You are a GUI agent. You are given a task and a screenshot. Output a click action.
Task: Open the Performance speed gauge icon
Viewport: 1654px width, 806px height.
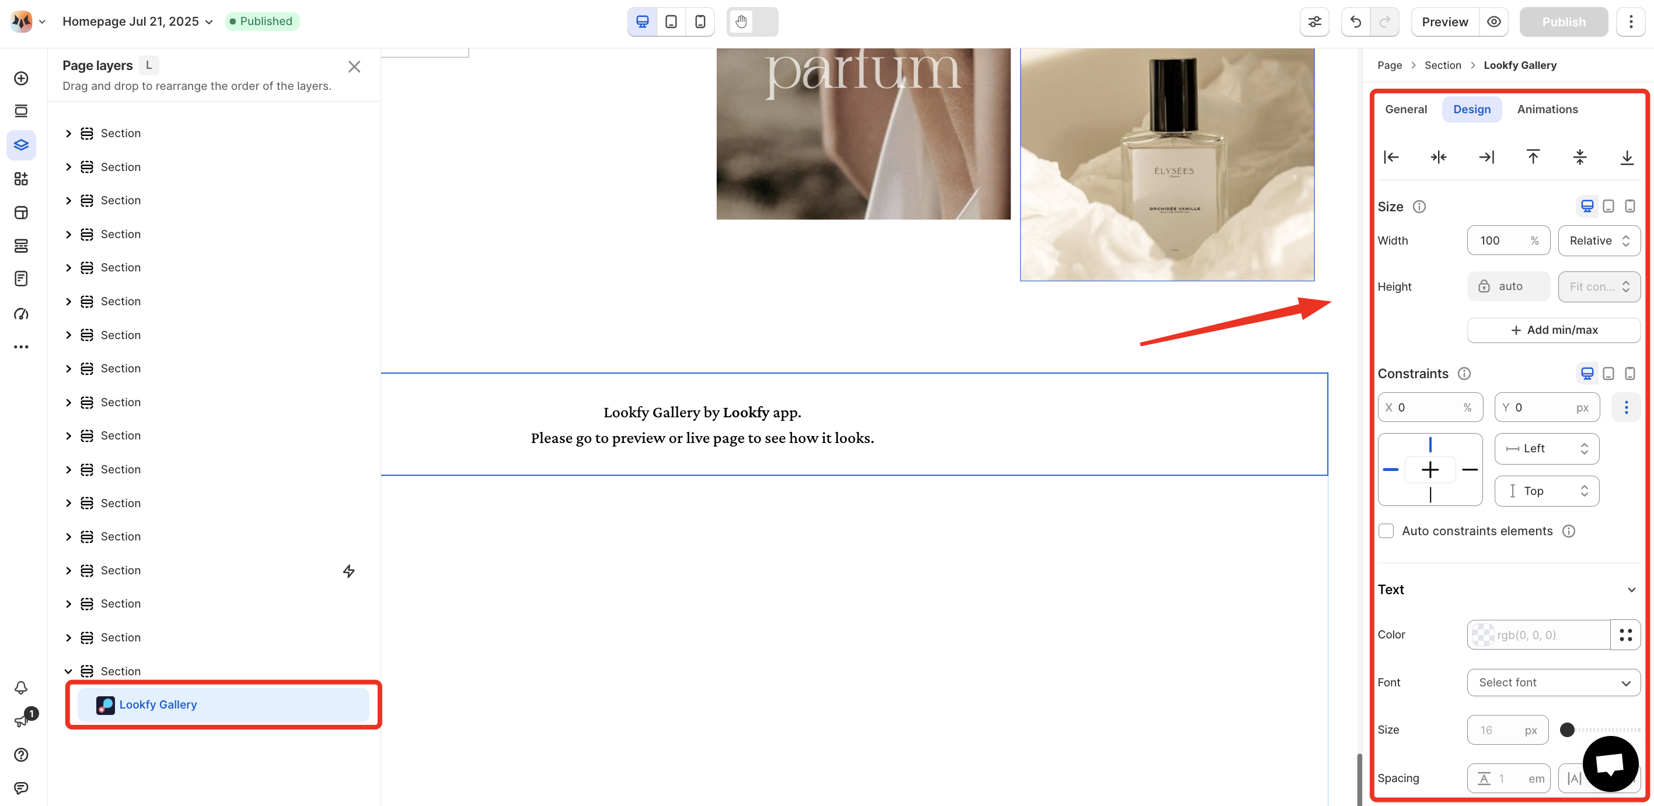click(x=21, y=313)
